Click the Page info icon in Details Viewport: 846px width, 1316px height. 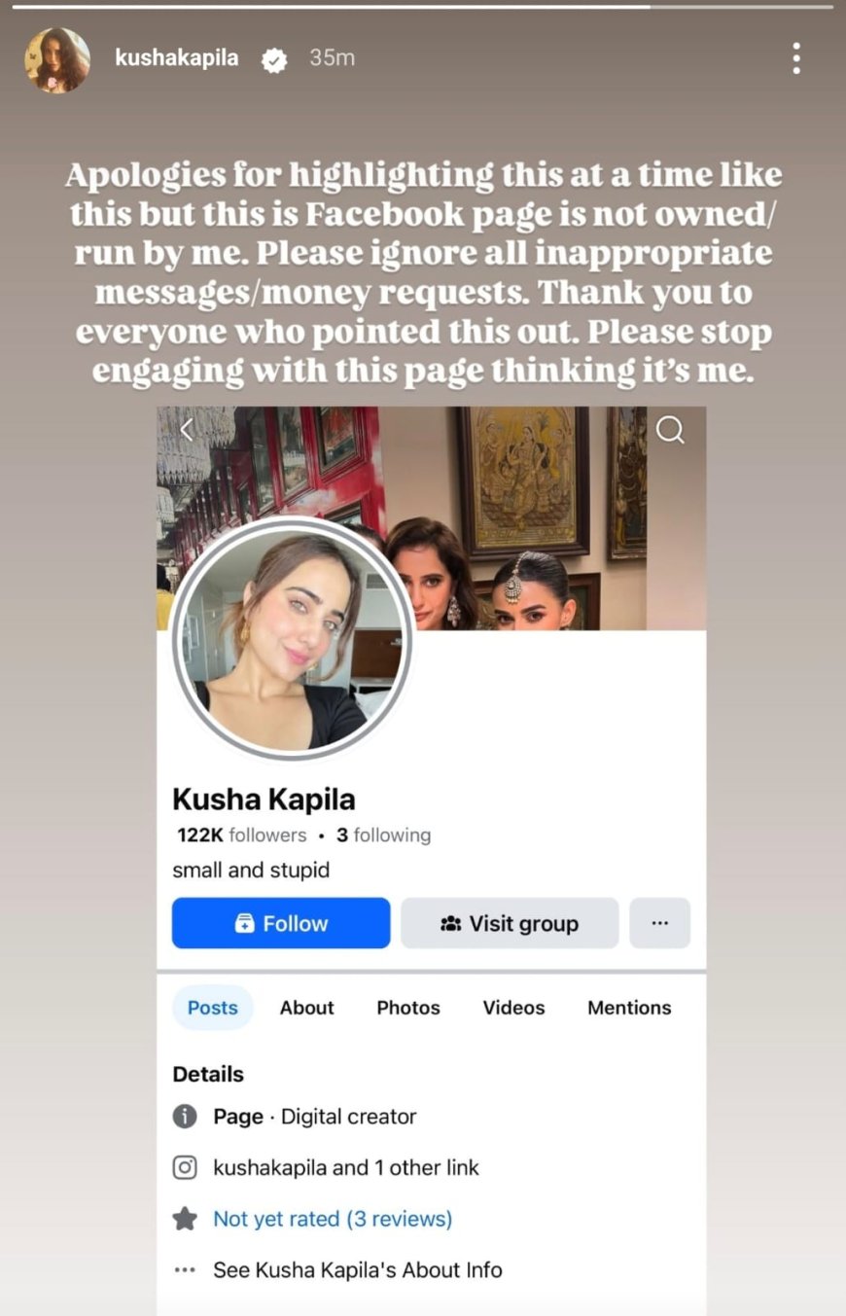tap(185, 1117)
